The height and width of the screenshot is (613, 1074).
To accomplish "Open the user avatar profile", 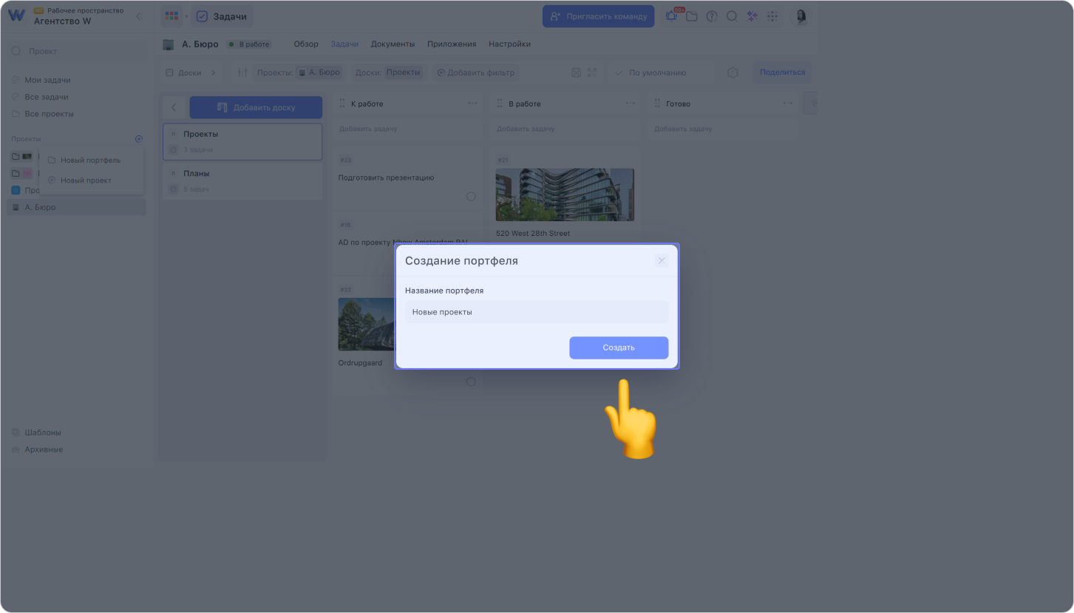I will (801, 16).
